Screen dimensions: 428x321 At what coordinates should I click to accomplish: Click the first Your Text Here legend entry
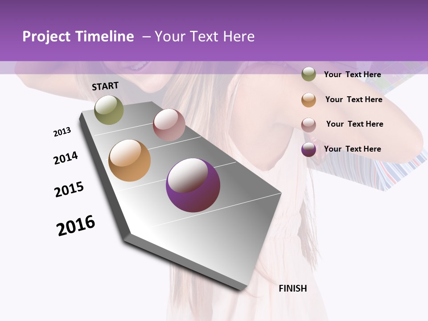354,74
